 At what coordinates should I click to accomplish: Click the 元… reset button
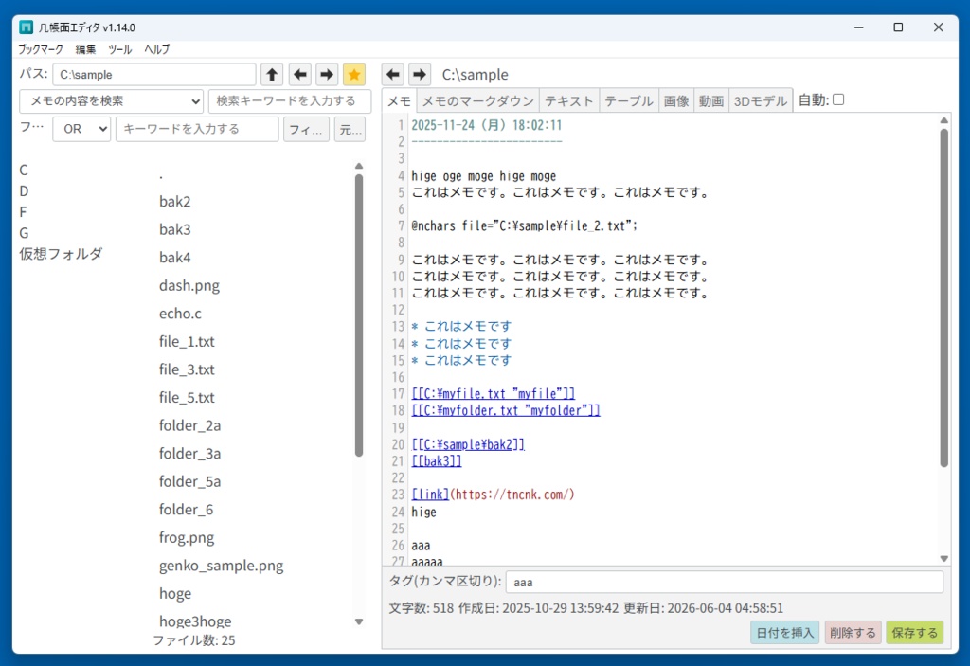(x=350, y=130)
